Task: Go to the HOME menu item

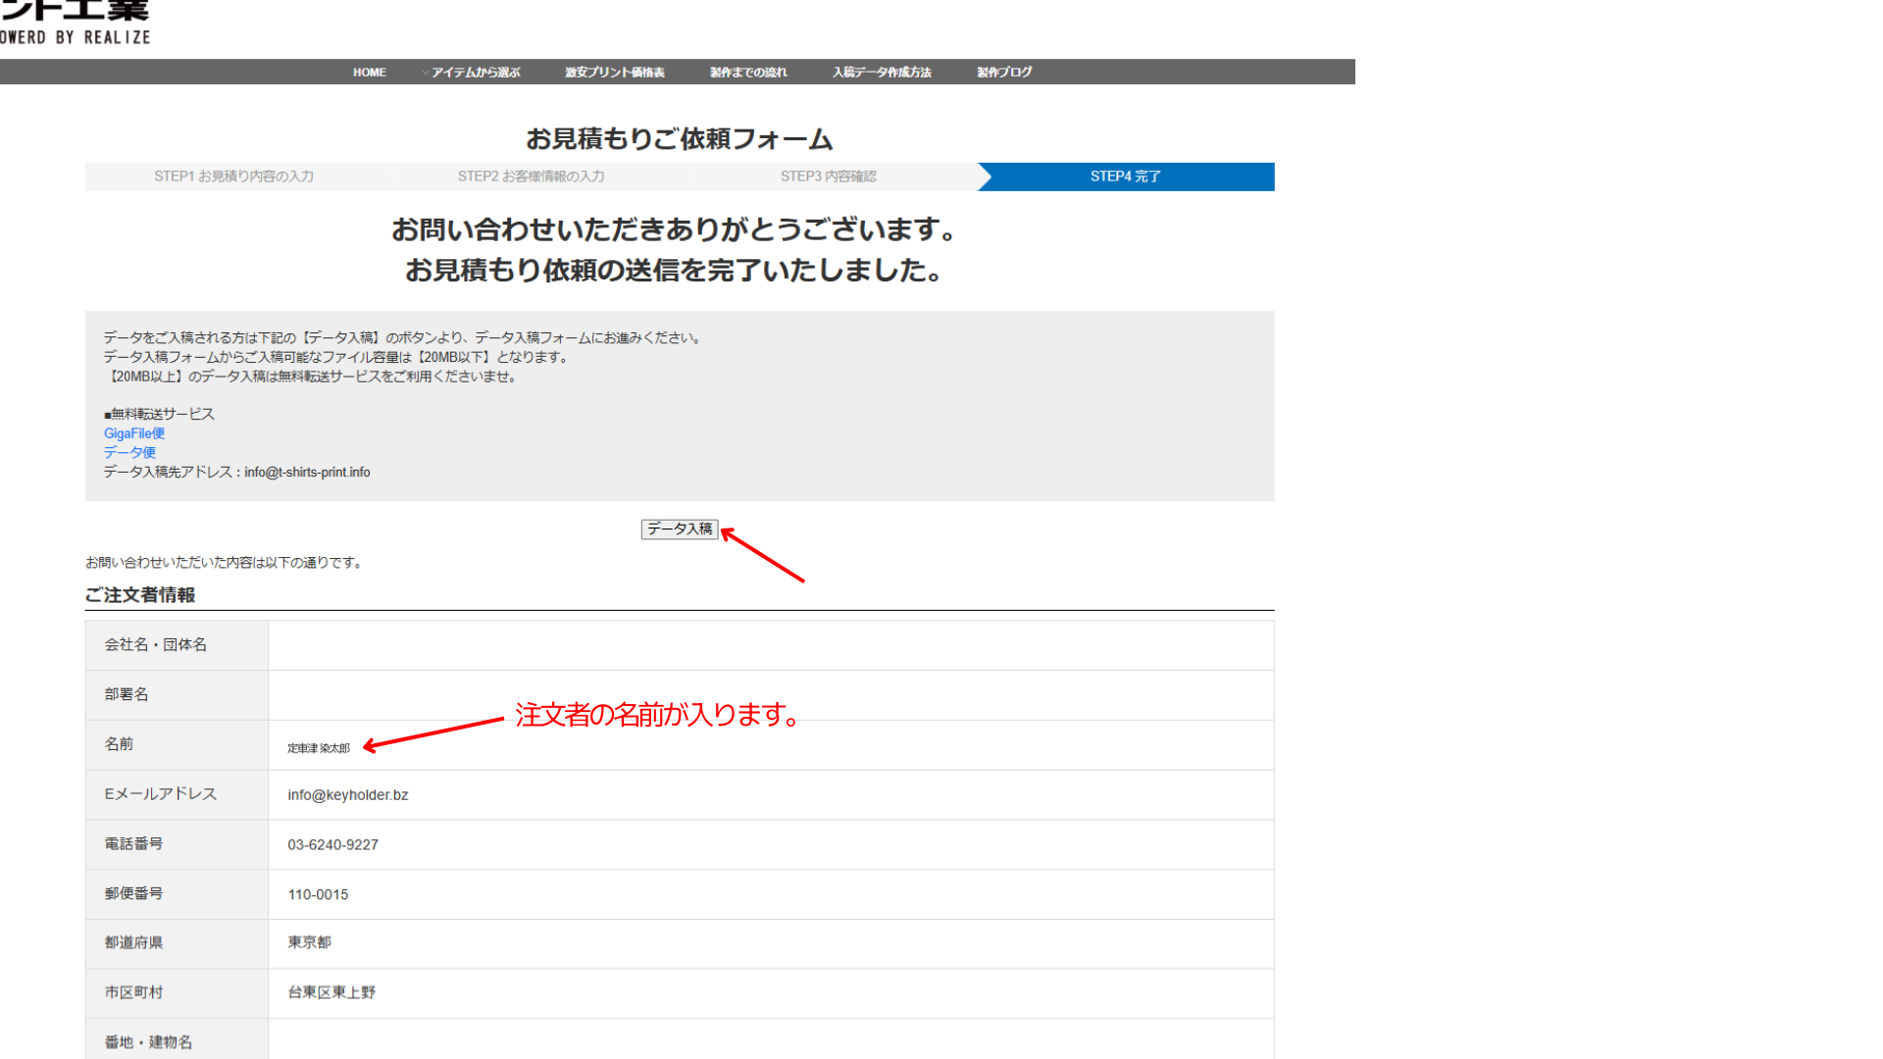Action: (x=369, y=73)
